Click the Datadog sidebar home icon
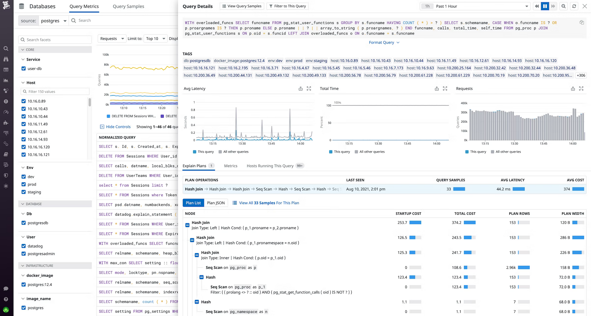 (6, 6)
